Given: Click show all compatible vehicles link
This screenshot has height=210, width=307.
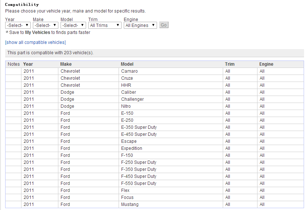Looking at the screenshot, I should pyautogui.click(x=35, y=42).
